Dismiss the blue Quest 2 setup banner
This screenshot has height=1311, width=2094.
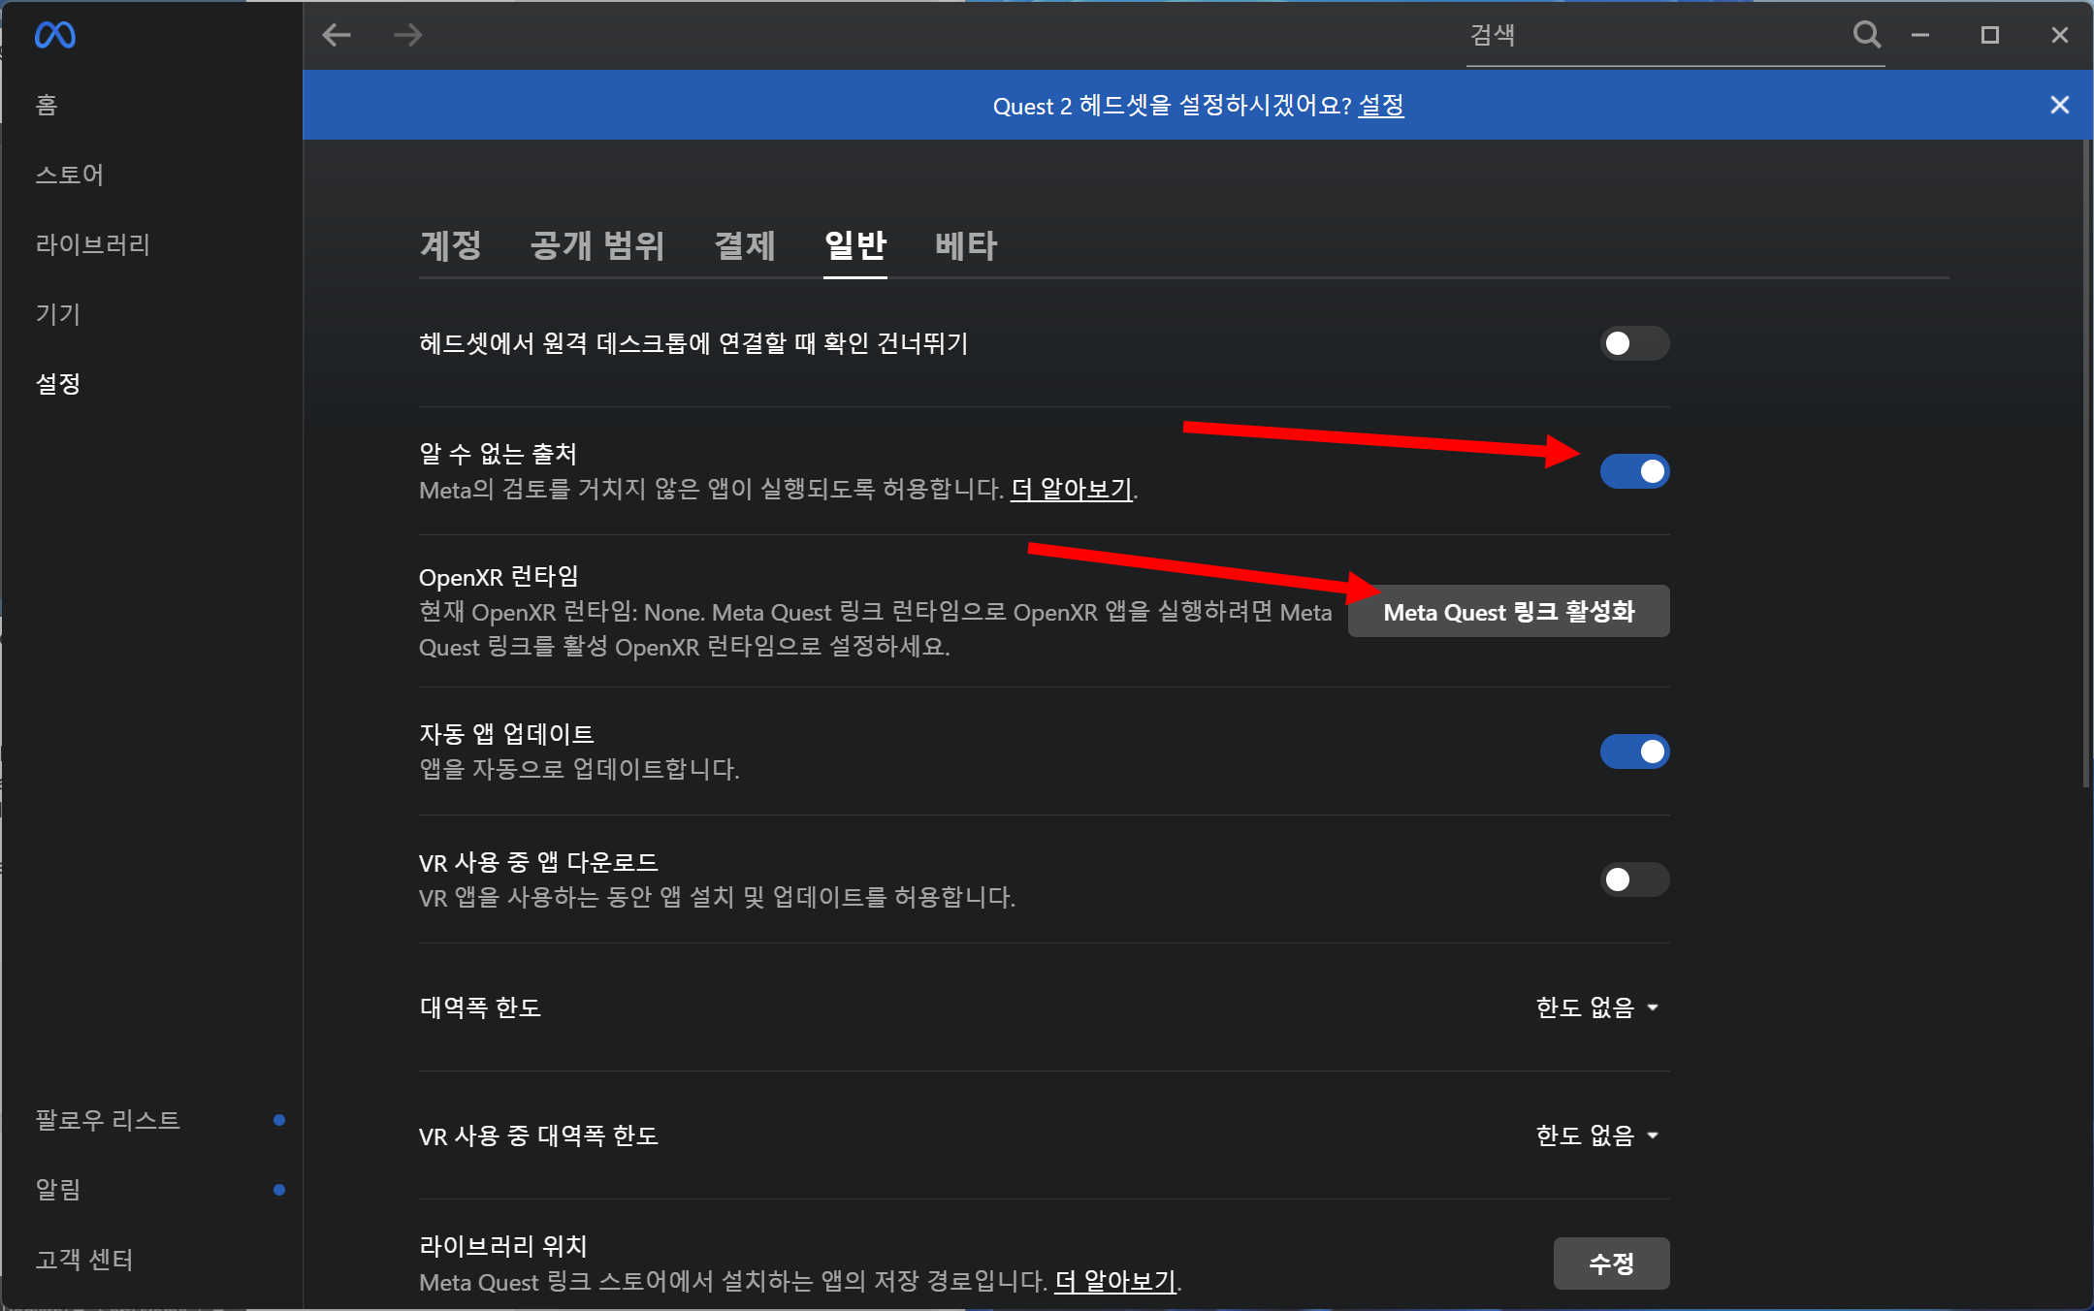[x=2060, y=105]
